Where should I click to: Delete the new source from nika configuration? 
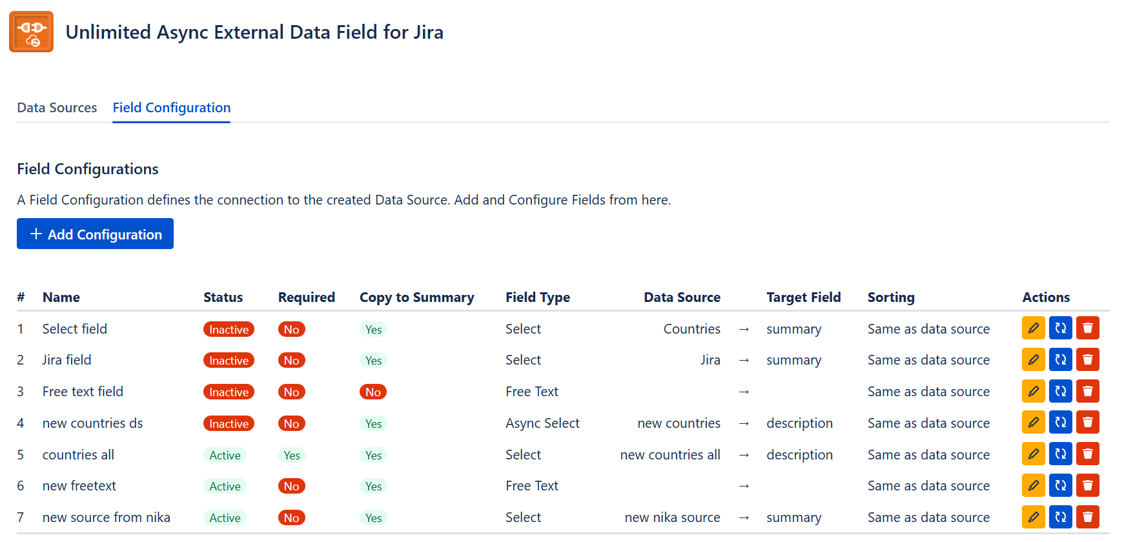[x=1087, y=517]
